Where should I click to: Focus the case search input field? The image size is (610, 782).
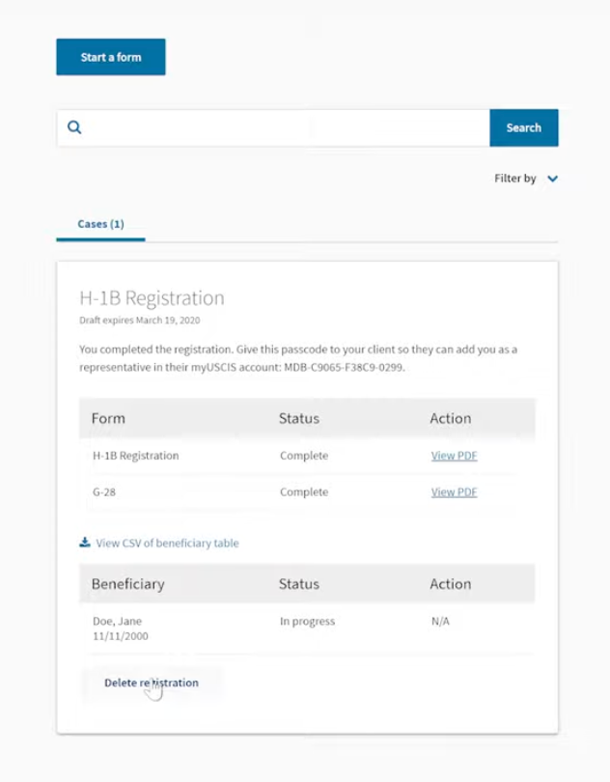[x=273, y=127]
